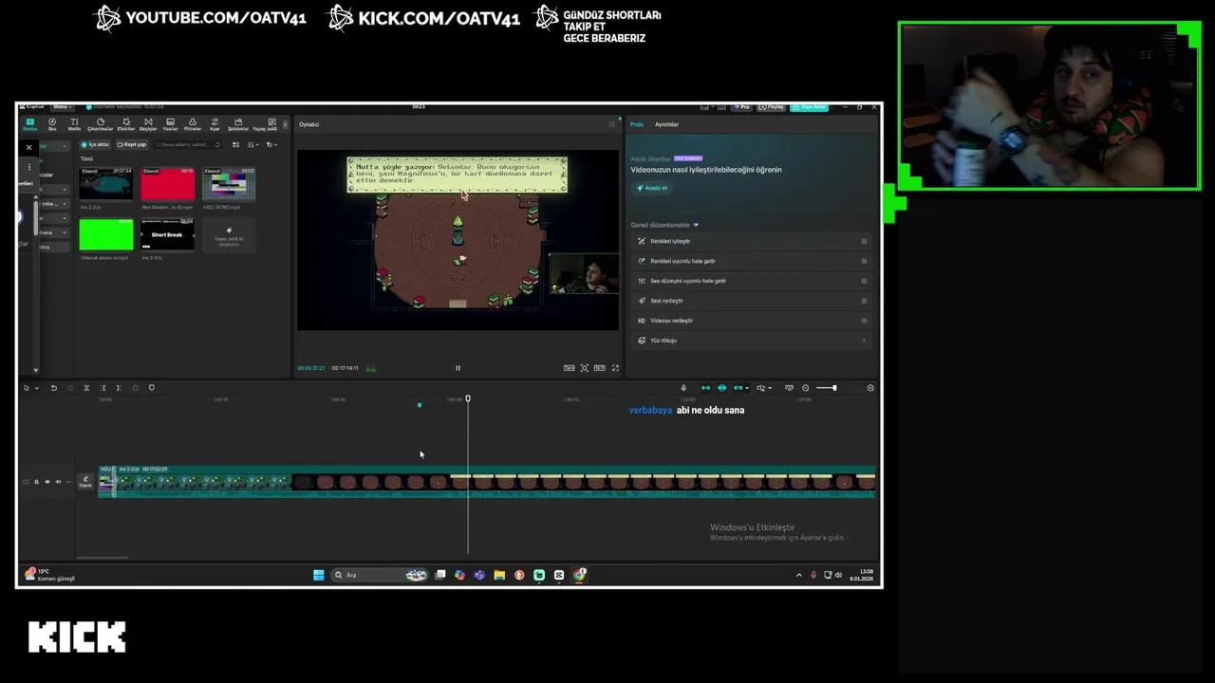Toggle timeline clip linking

[x=738, y=388]
